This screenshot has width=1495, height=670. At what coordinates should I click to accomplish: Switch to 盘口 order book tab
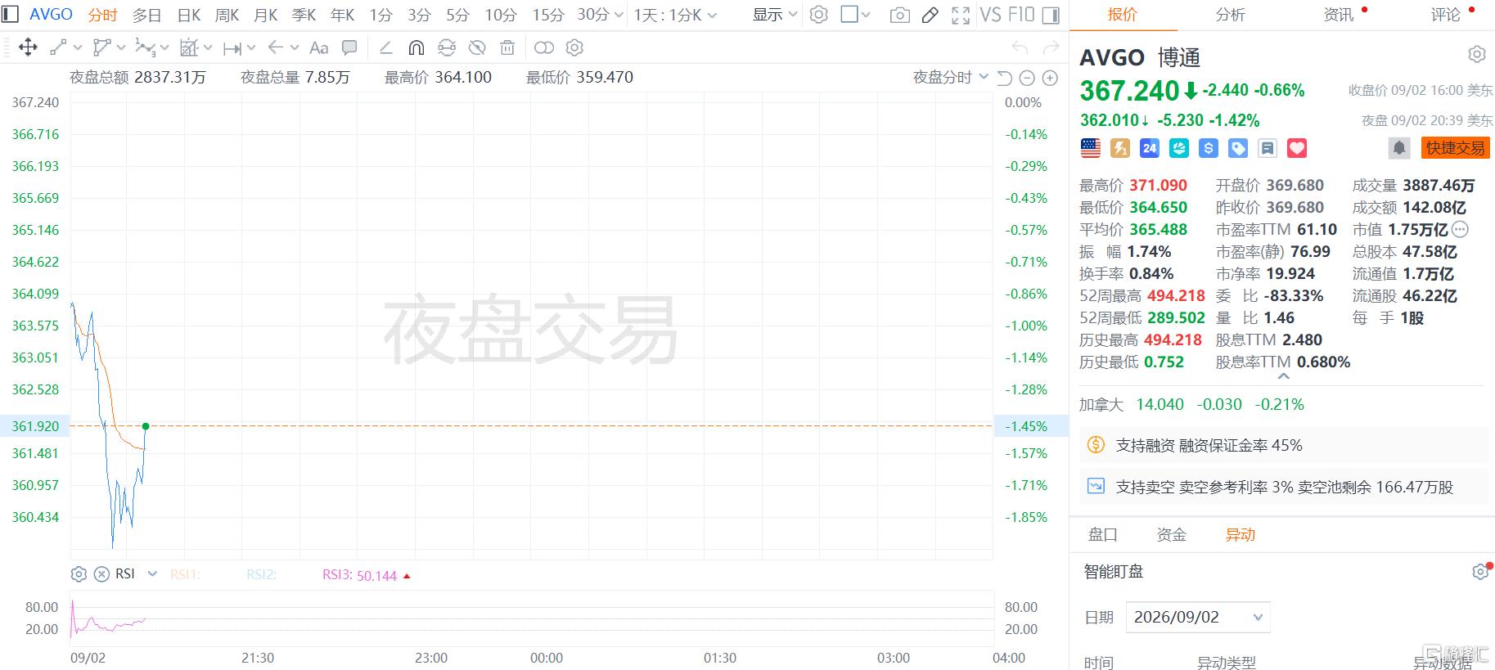(1103, 535)
